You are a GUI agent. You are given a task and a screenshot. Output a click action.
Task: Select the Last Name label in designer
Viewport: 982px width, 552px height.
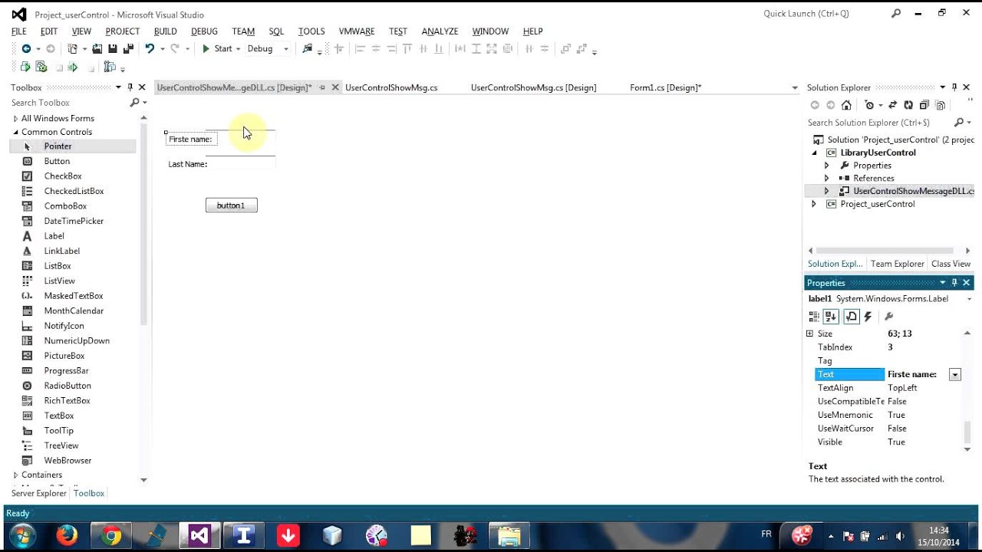coord(188,164)
